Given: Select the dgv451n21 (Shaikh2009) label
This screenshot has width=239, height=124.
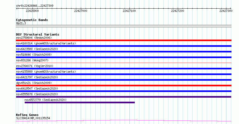Looking at the screenshot, I should coord(34,83).
